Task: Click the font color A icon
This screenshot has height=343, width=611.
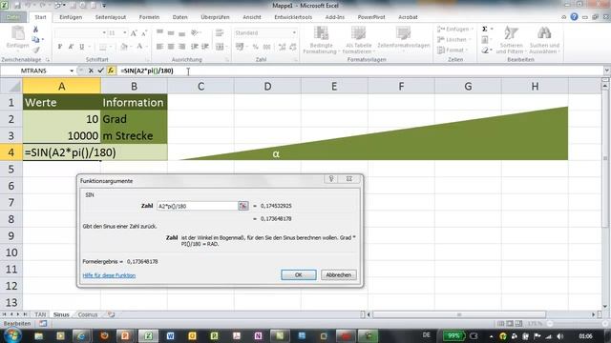Action: click(x=139, y=47)
